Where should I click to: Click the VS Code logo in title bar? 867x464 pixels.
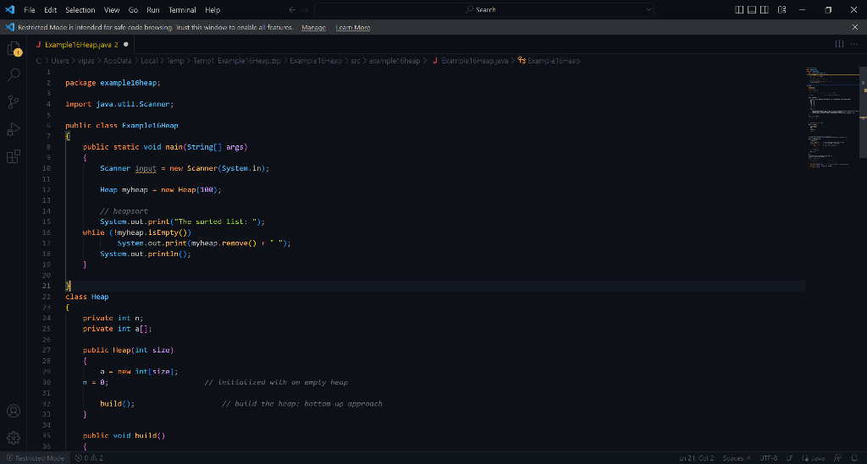point(10,9)
